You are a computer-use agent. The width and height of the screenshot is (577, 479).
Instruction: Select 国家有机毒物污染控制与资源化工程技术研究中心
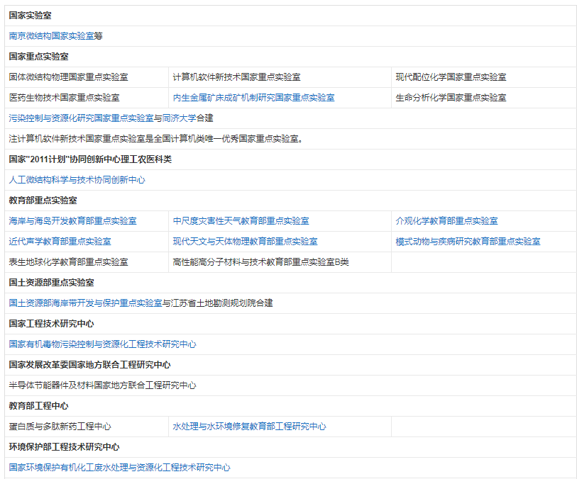pyautogui.click(x=101, y=344)
